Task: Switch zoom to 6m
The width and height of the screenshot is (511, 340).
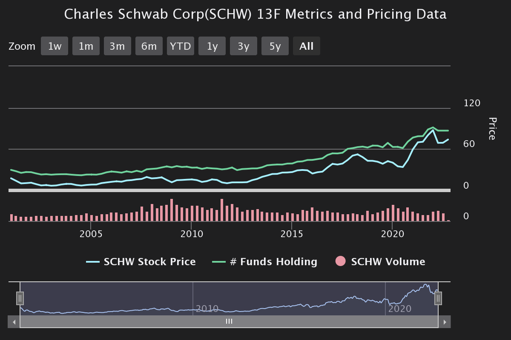Action: tap(149, 46)
